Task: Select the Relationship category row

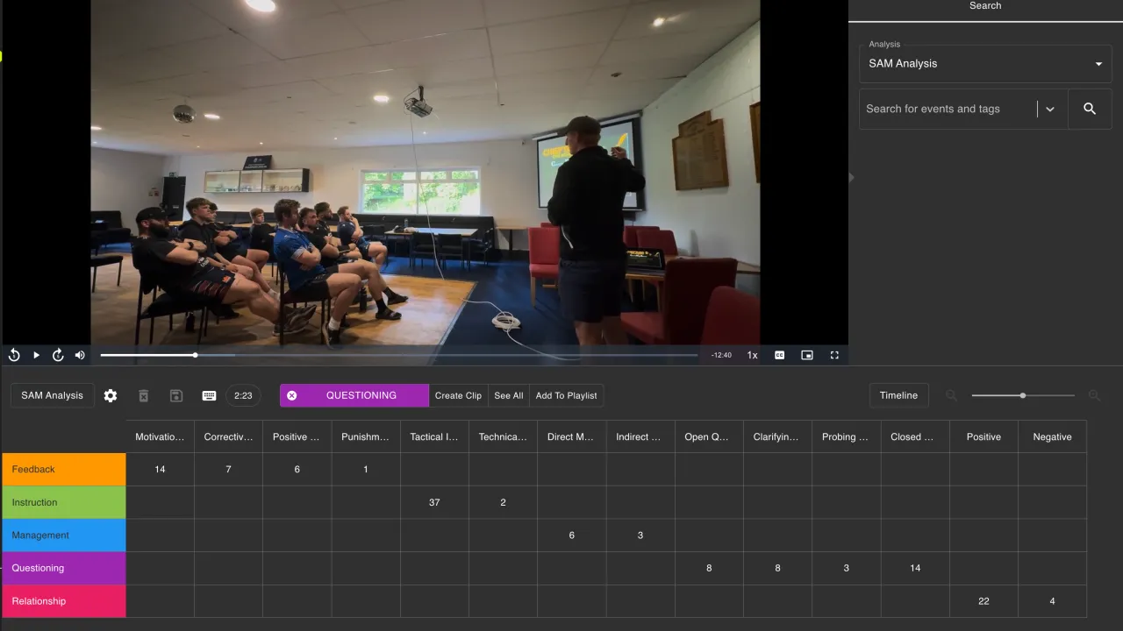Action: (64, 601)
